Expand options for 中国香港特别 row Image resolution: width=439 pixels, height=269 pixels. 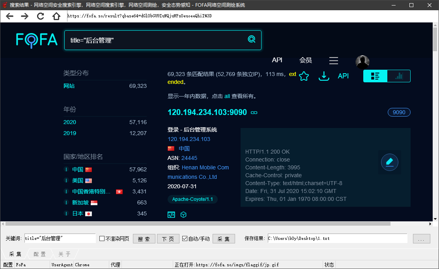click(x=66, y=191)
